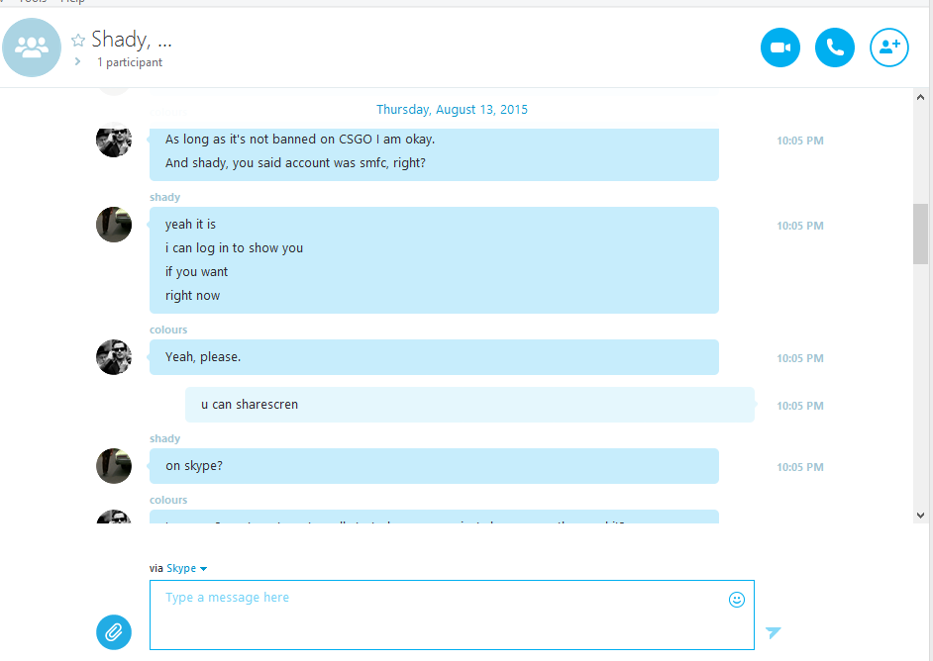Click the shady avatar next to 'yeah it is'
Screen dimensions: 933x661
pos(114,225)
